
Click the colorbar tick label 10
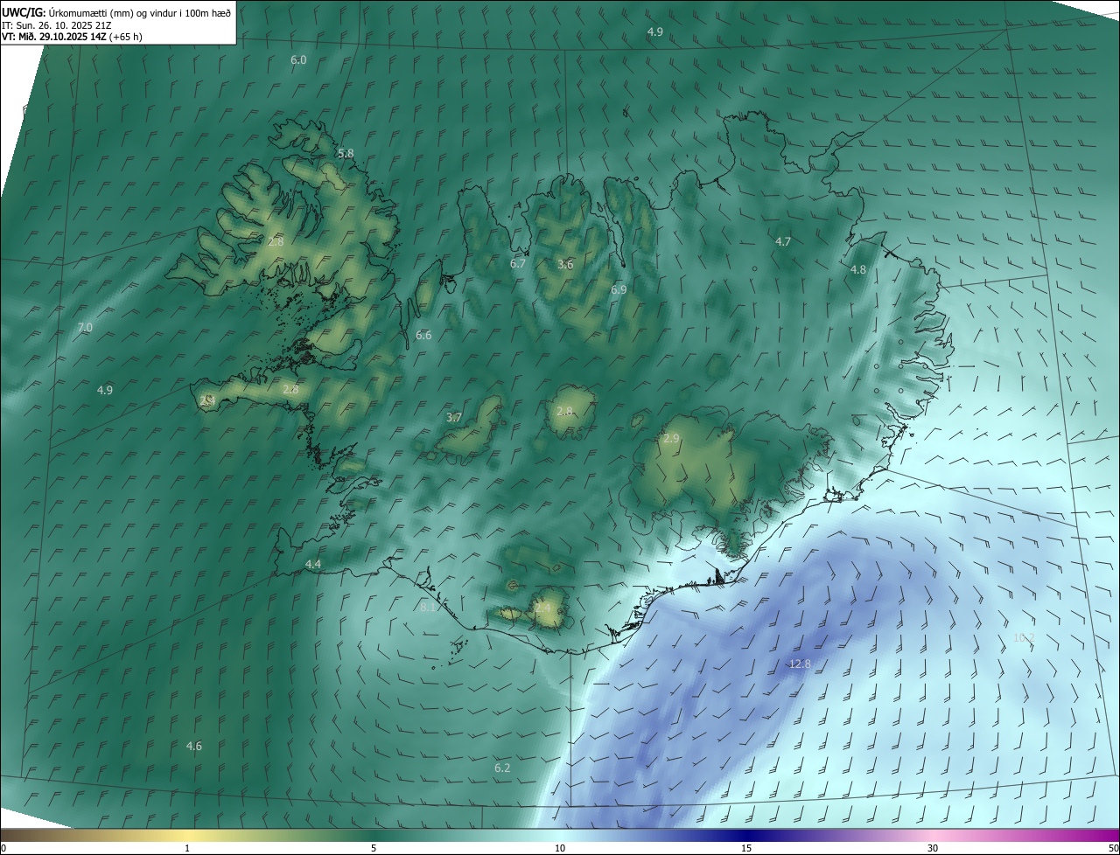tap(560, 848)
